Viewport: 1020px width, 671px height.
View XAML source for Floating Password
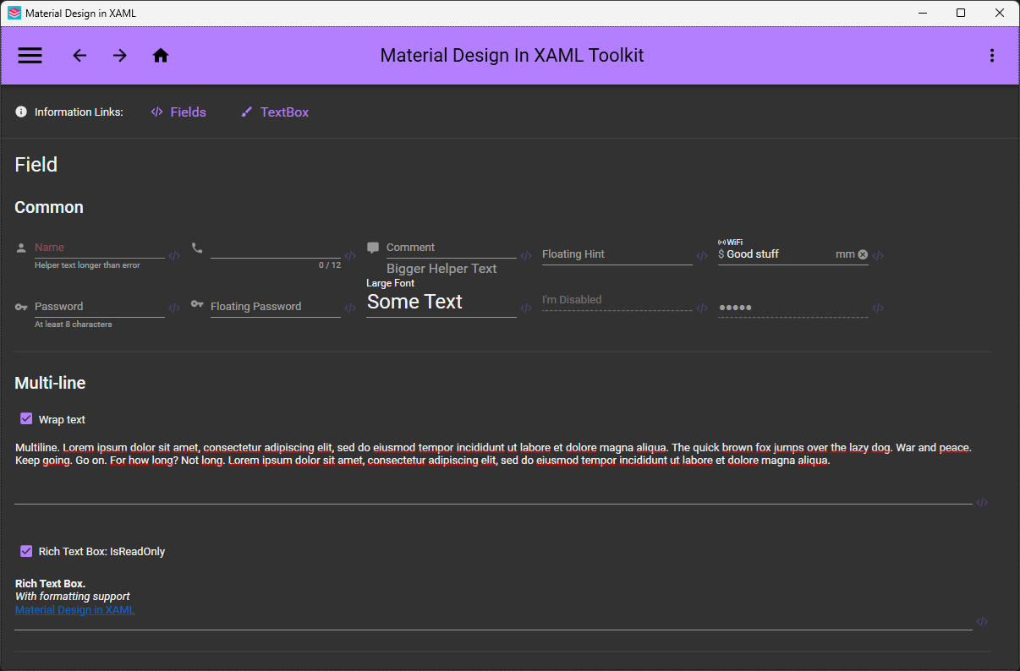[x=350, y=308]
